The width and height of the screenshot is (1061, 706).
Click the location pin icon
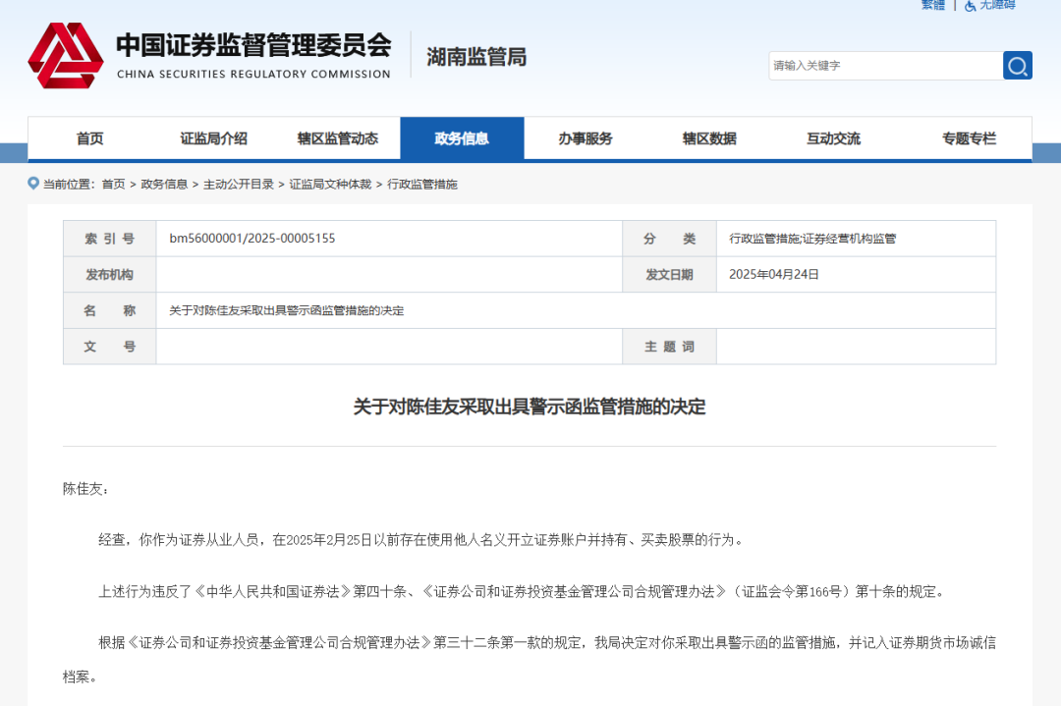(33, 184)
